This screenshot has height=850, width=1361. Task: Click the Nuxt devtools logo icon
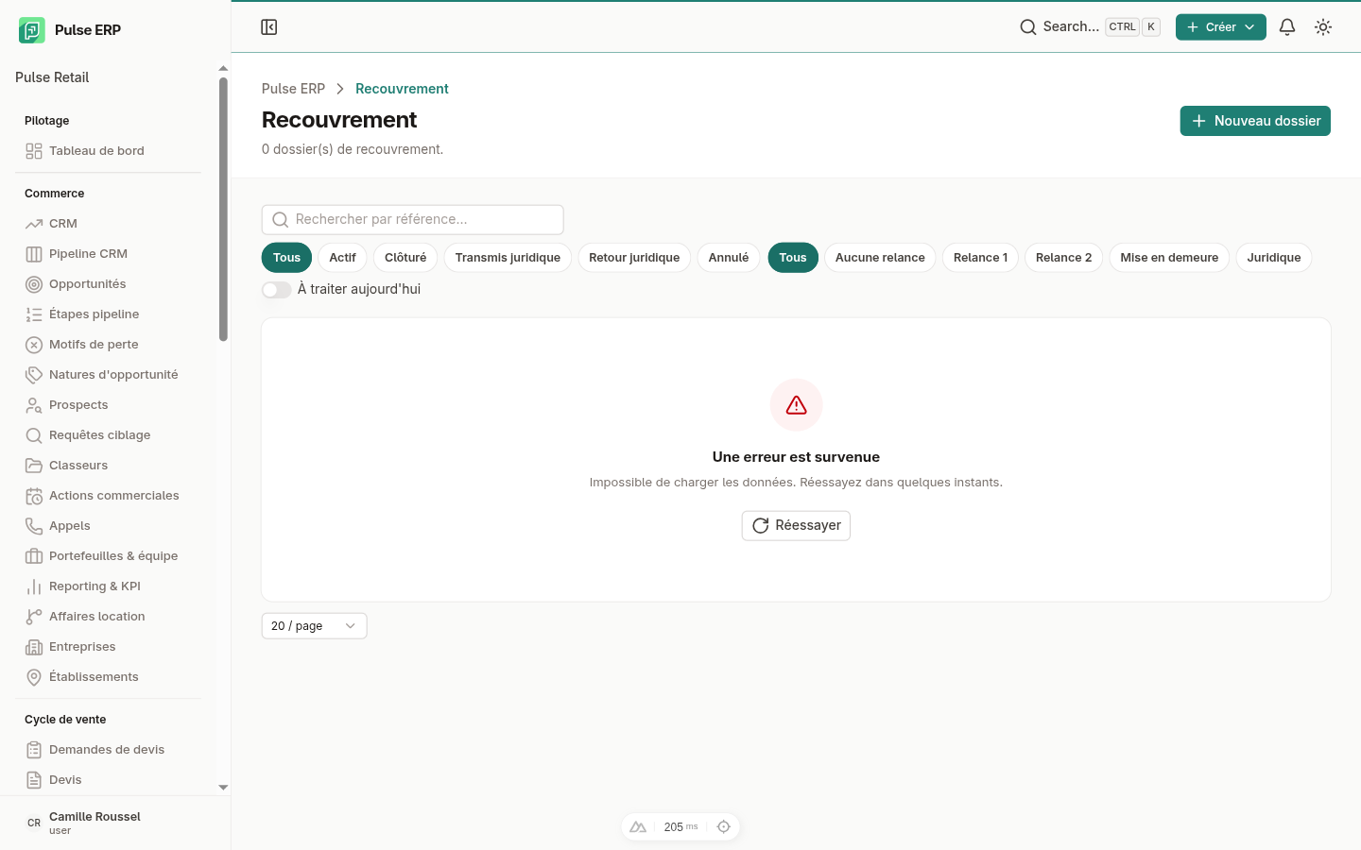click(638, 826)
